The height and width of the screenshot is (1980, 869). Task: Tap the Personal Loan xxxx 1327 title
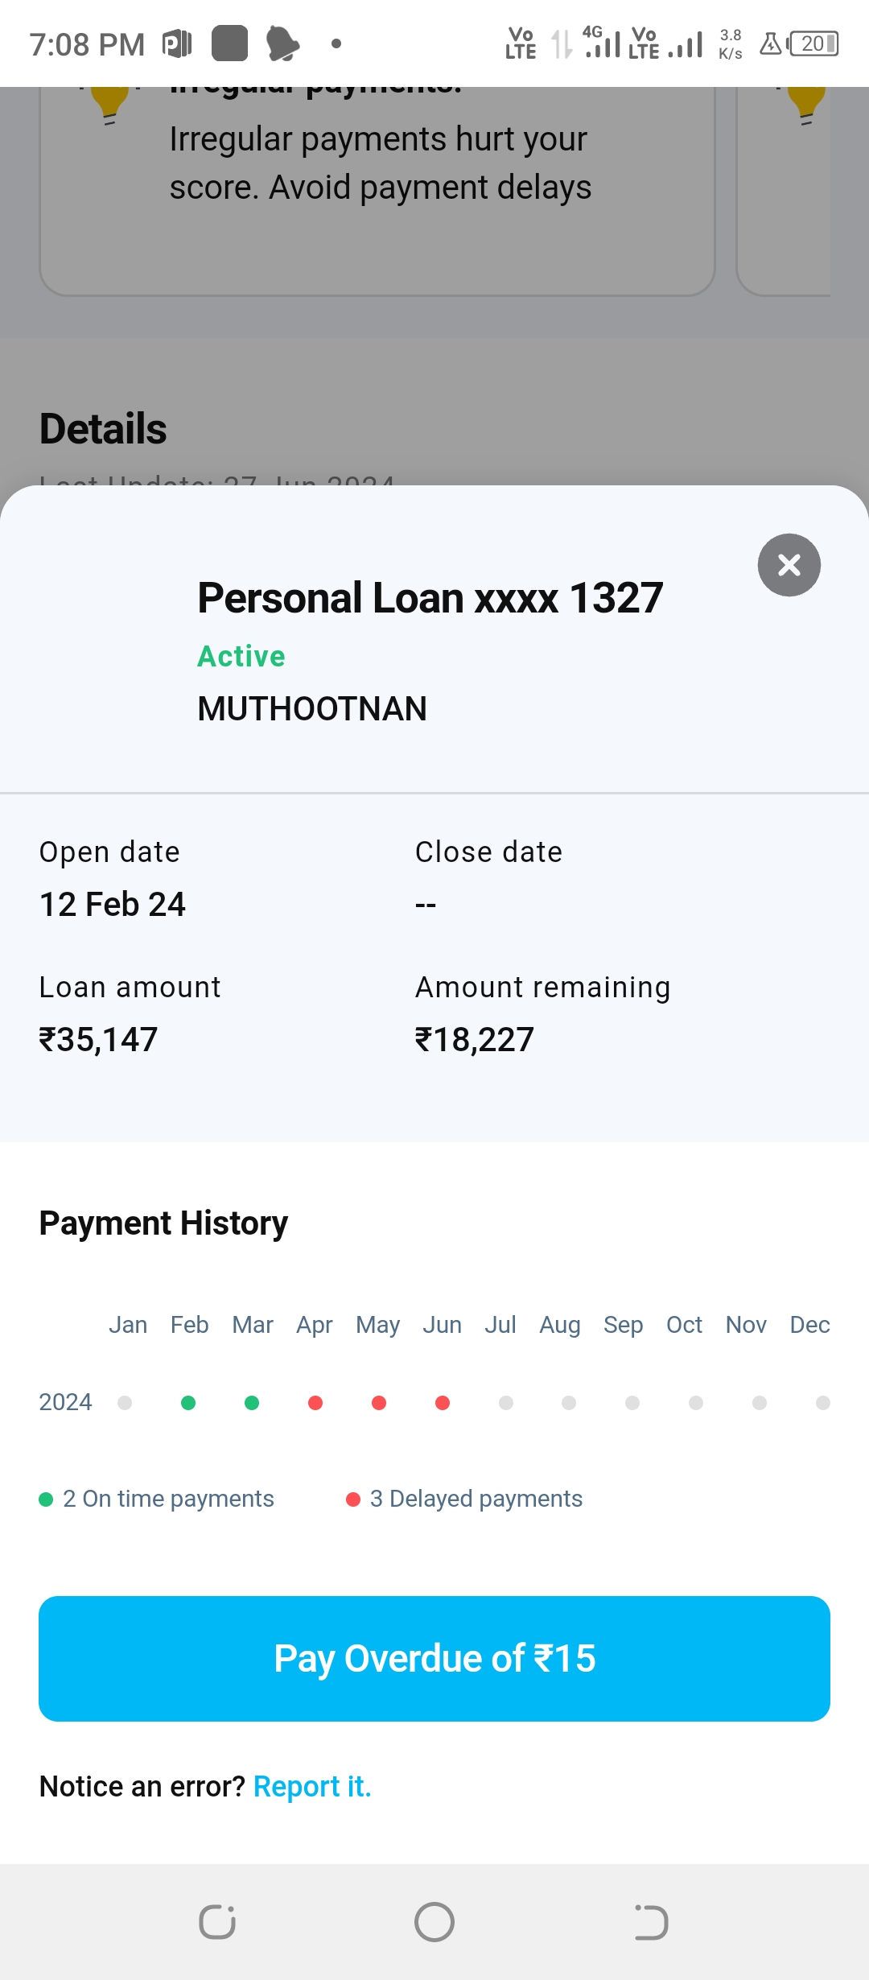(x=430, y=598)
